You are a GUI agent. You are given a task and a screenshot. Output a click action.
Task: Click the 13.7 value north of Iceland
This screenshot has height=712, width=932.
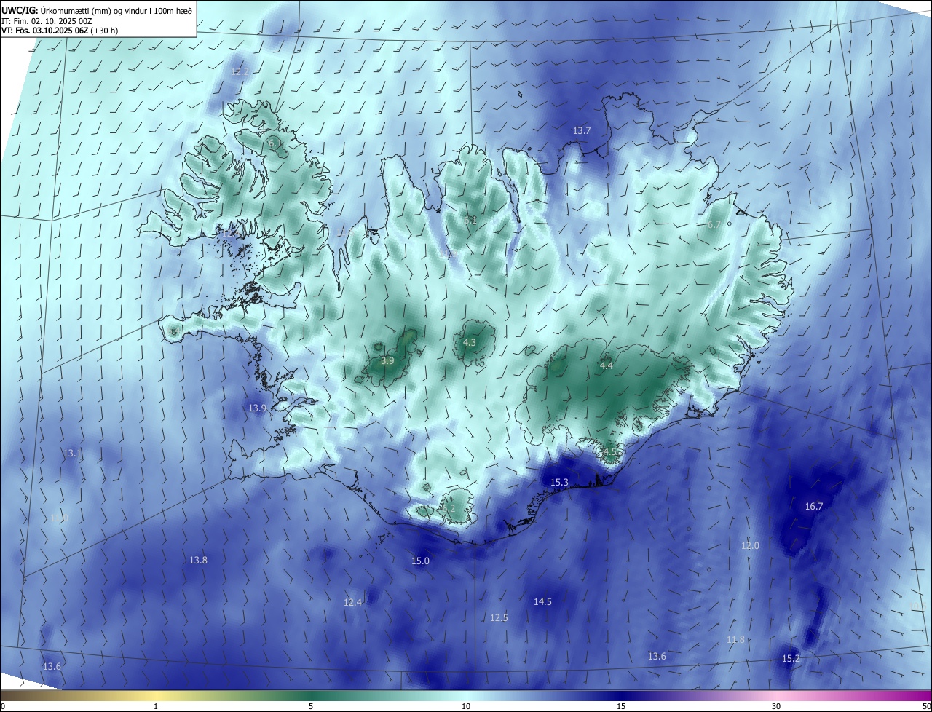[x=581, y=130]
